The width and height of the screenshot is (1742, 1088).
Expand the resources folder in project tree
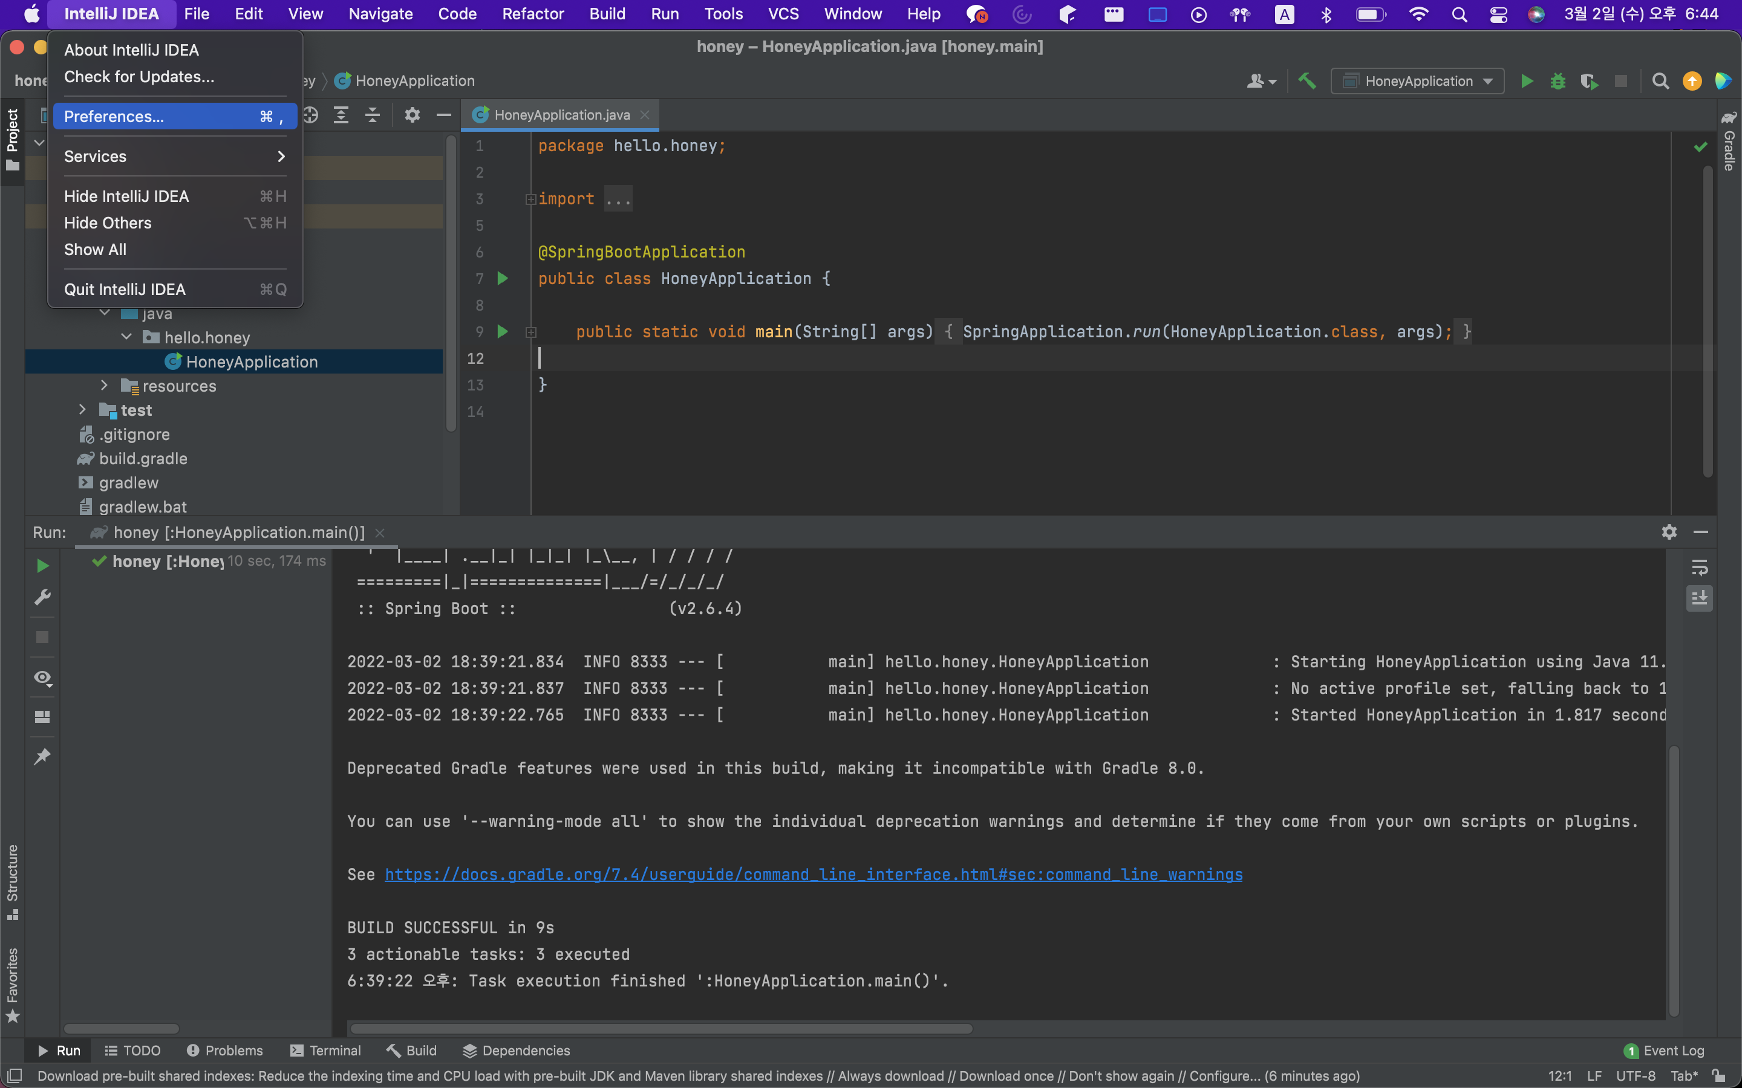coord(103,386)
